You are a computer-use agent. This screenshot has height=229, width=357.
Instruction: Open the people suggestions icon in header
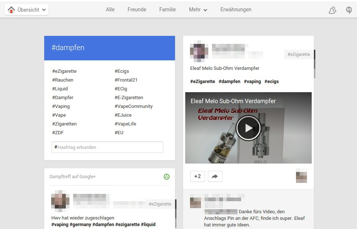[x=332, y=10]
